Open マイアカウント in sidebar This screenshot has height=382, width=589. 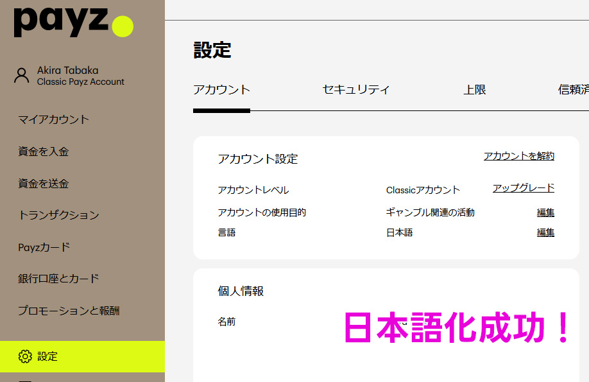54,119
